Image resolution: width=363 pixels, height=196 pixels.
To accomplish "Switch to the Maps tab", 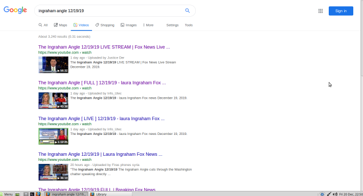I will coord(60,25).
